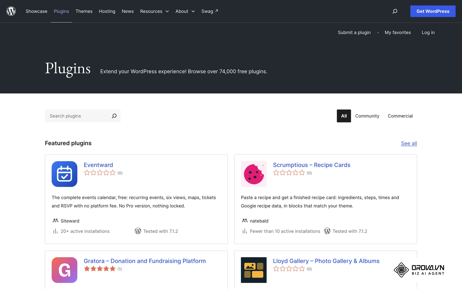Open the News nav item
Image resolution: width=462 pixels, height=289 pixels.
point(128,11)
